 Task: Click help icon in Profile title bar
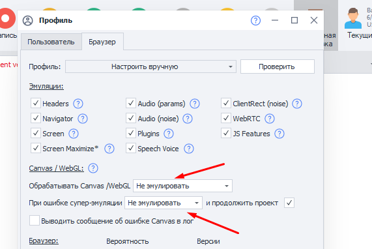pyautogui.click(x=255, y=20)
